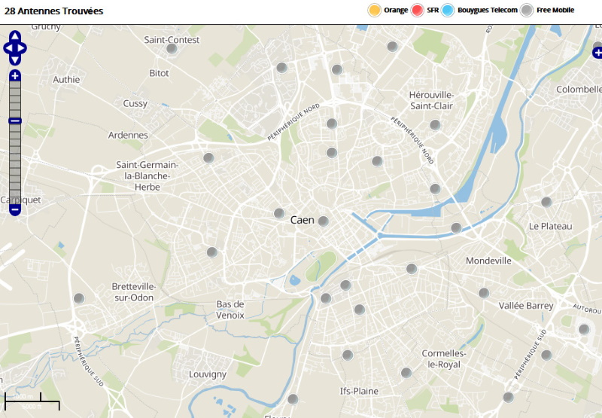Pan the map up with the top arrow
The width and height of the screenshot is (602, 418).
(15, 36)
